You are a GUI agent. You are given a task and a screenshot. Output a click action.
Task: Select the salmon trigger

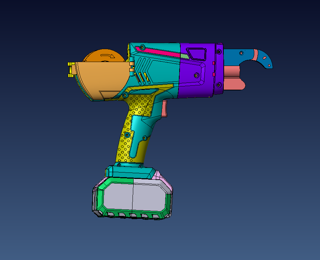[x=164, y=109]
